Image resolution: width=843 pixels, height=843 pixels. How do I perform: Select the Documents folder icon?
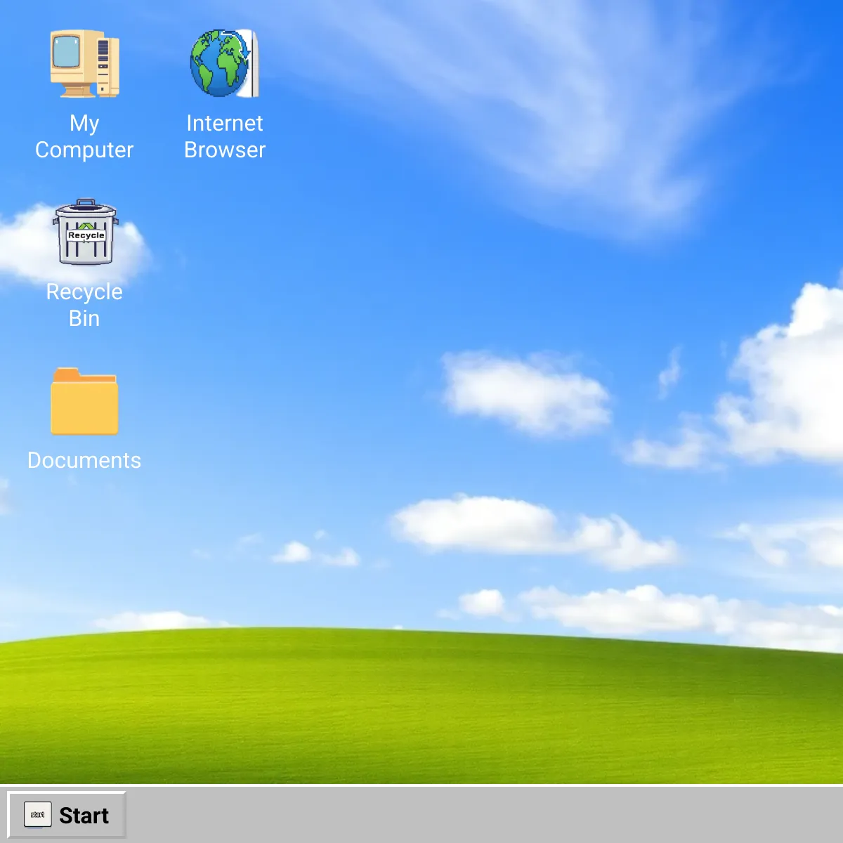[x=84, y=401]
